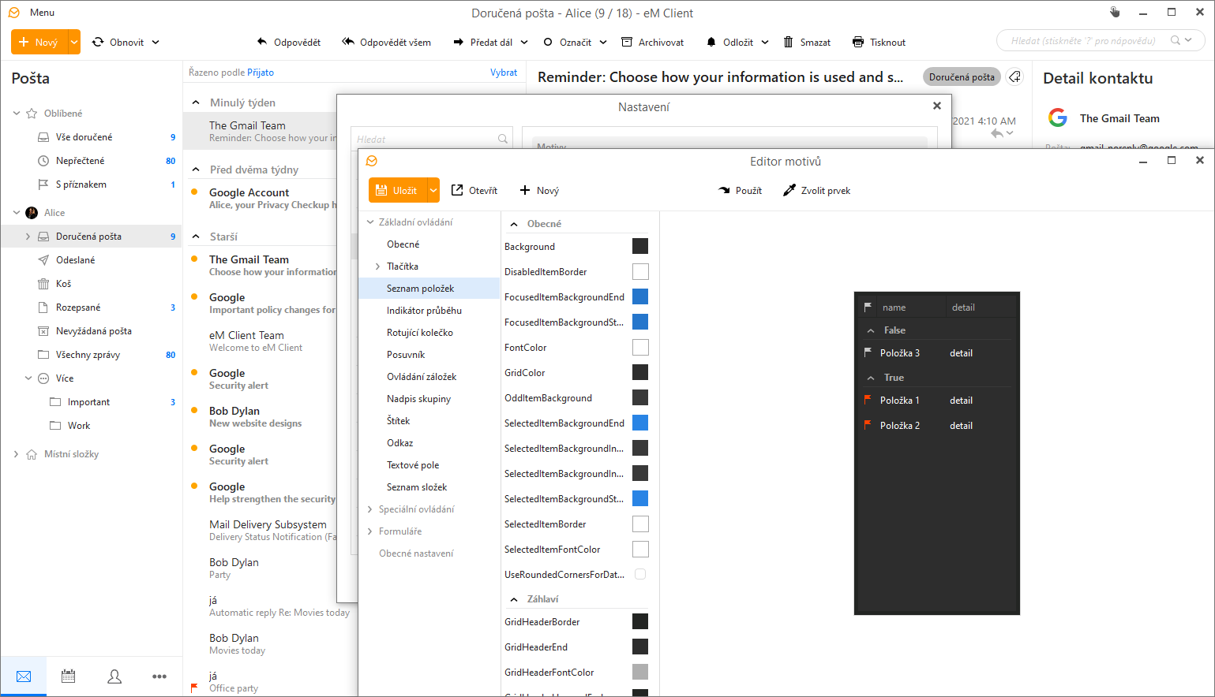
Task: Click the eM Client logo in Editor motivů
Action: [372, 161]
